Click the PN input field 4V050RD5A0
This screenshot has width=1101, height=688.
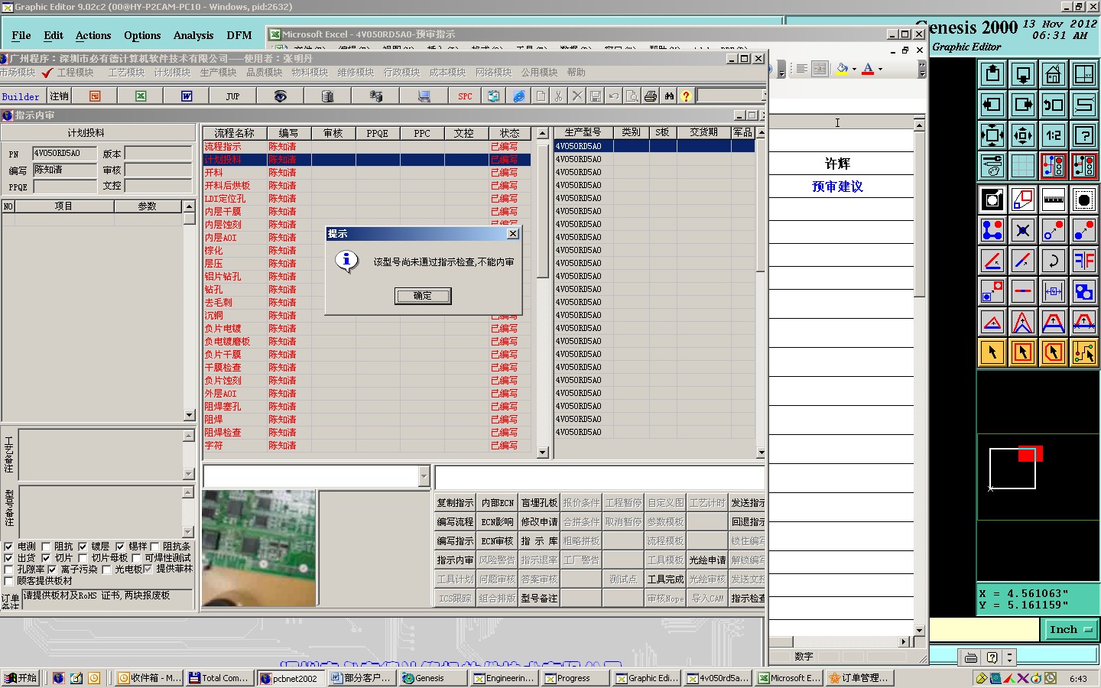click(x=64, y=153)
